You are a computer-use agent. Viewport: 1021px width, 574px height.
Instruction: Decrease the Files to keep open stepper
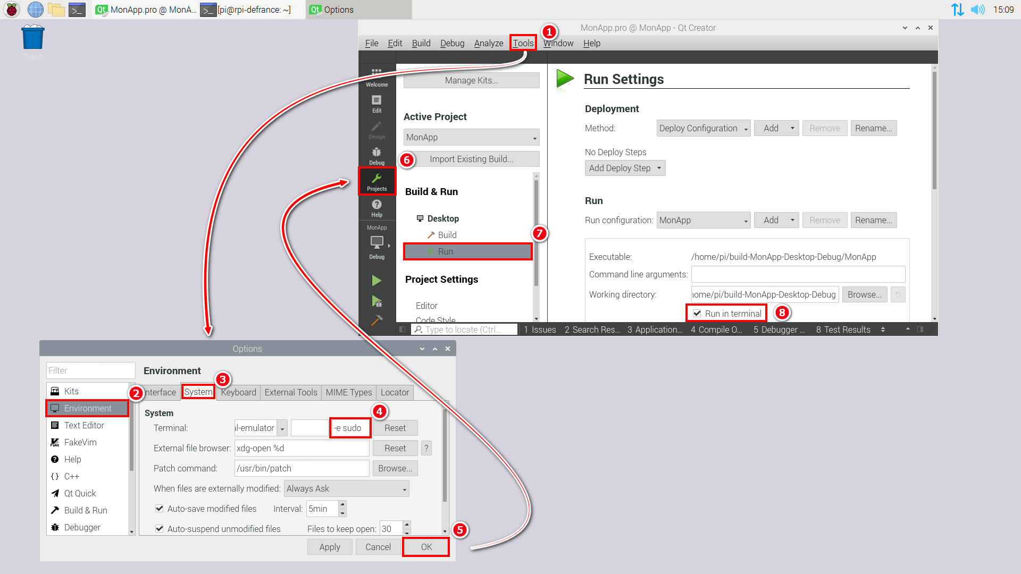[407, 532]
